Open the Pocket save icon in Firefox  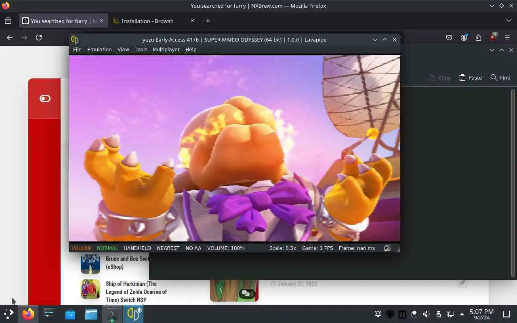coord(449,38)
